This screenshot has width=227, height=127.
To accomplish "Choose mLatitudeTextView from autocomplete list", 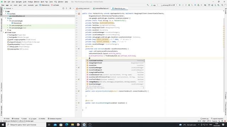I will pos(115,61).
